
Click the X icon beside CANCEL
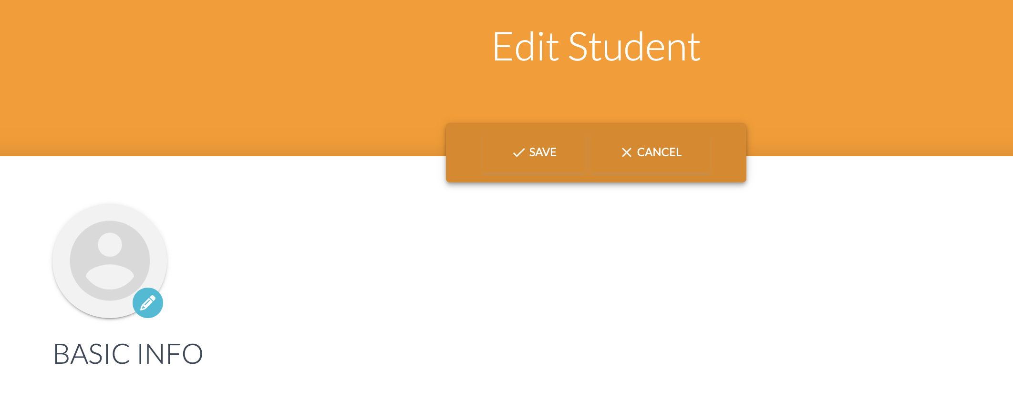point(627,152)
